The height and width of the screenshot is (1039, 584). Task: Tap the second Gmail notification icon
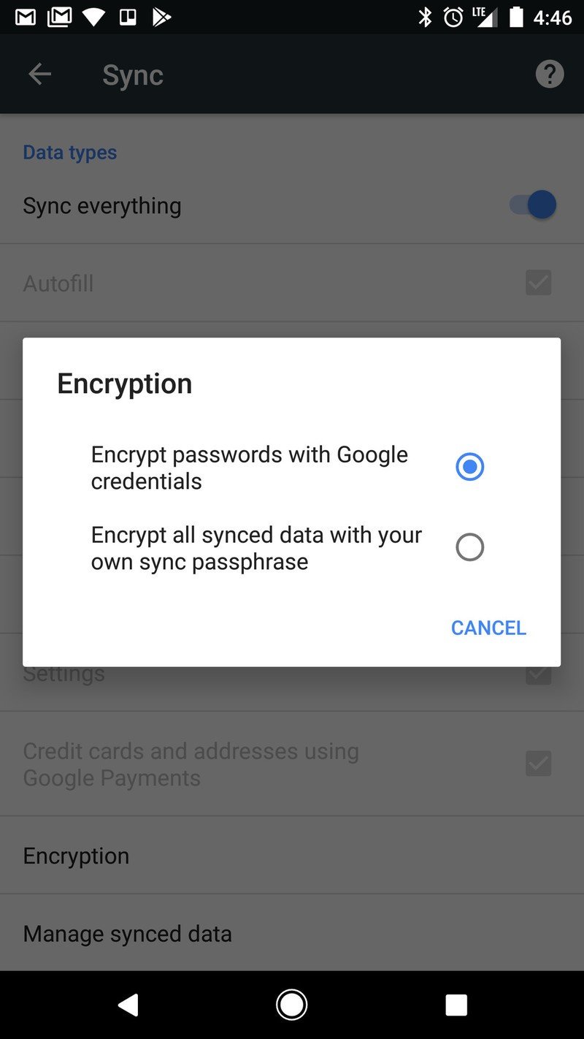60,18
